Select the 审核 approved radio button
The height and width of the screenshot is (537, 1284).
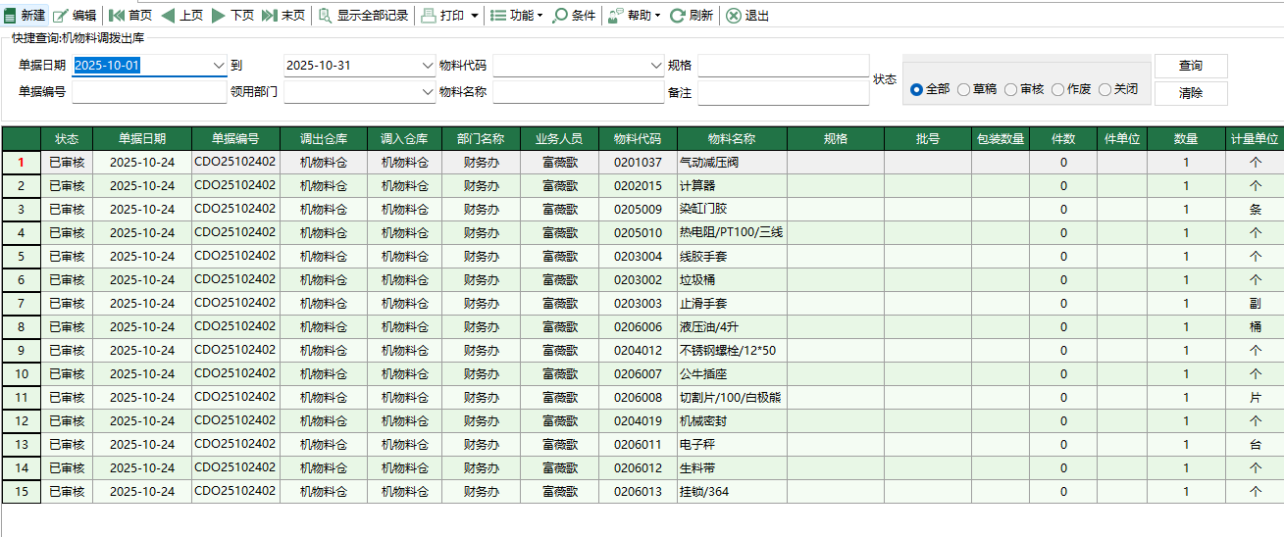tap(1010, 89)
